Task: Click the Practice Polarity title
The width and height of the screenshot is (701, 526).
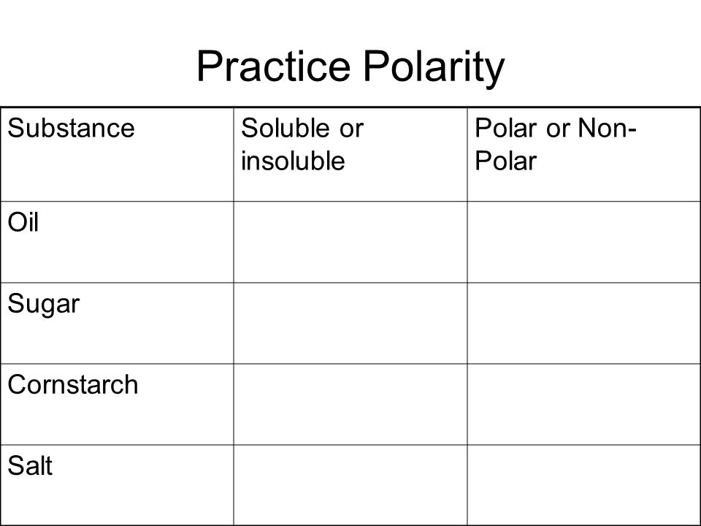Action: tap(350, 67)
